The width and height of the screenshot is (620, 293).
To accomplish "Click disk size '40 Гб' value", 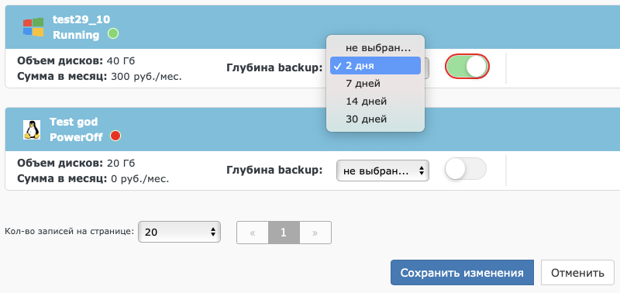I will coord(121,61).
